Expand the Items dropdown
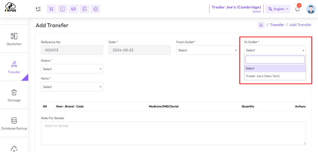This screenshot has width=318, height=152. point(72,86)
